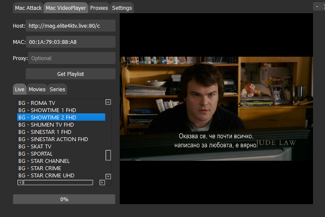Pick BG - SINESTAR 1 FHD
Image resolution: width=325 pixels, height=217 pixels.
61,132
